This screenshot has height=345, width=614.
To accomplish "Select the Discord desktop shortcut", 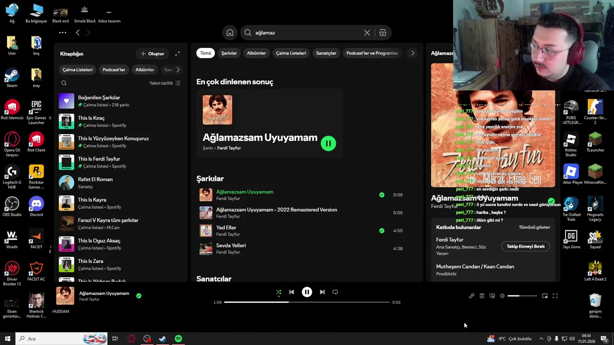I will 36,207.
